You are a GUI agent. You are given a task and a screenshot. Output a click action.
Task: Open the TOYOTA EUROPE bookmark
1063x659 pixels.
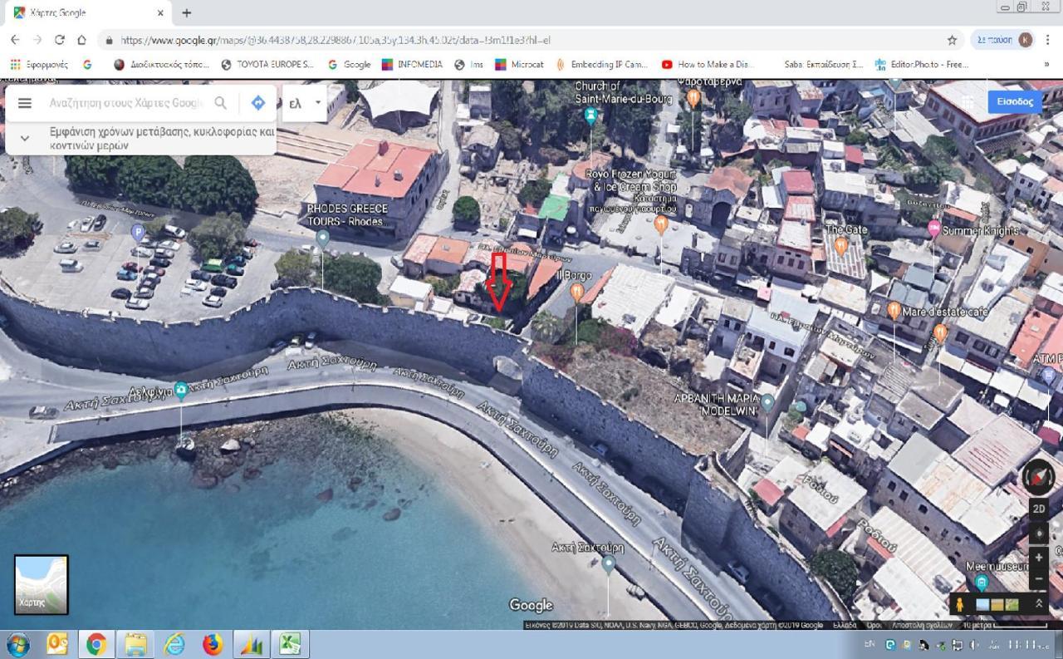click(267, 64)
